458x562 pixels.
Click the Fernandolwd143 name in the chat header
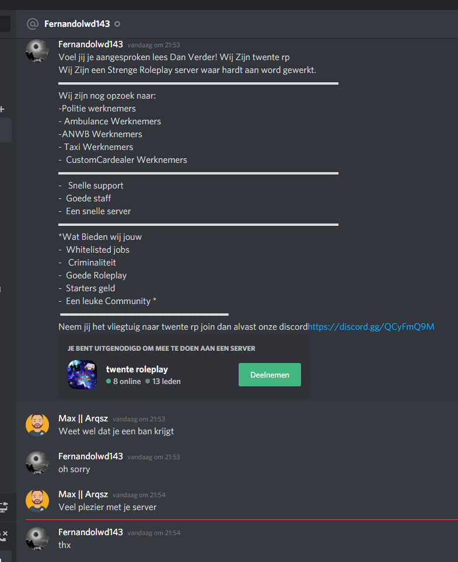click(77, 24)
